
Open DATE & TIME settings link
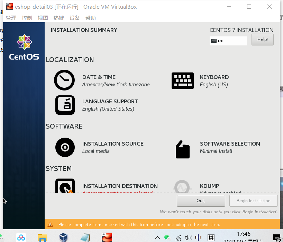(x=99, y=77)
